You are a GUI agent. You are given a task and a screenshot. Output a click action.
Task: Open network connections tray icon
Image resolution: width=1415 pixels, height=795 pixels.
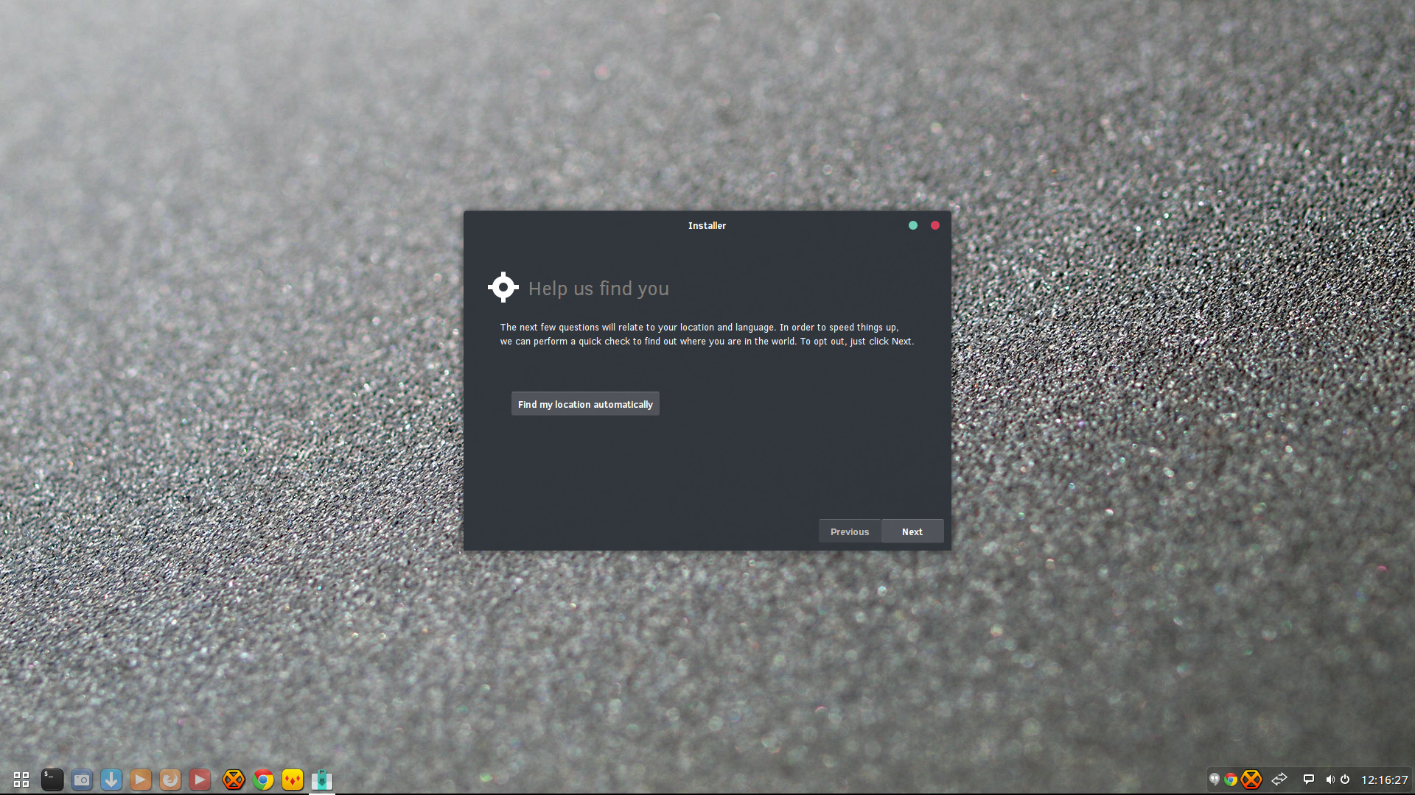(x=1279, y=779)
